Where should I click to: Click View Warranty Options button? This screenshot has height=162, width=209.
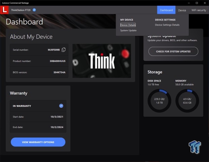point(38,142)
